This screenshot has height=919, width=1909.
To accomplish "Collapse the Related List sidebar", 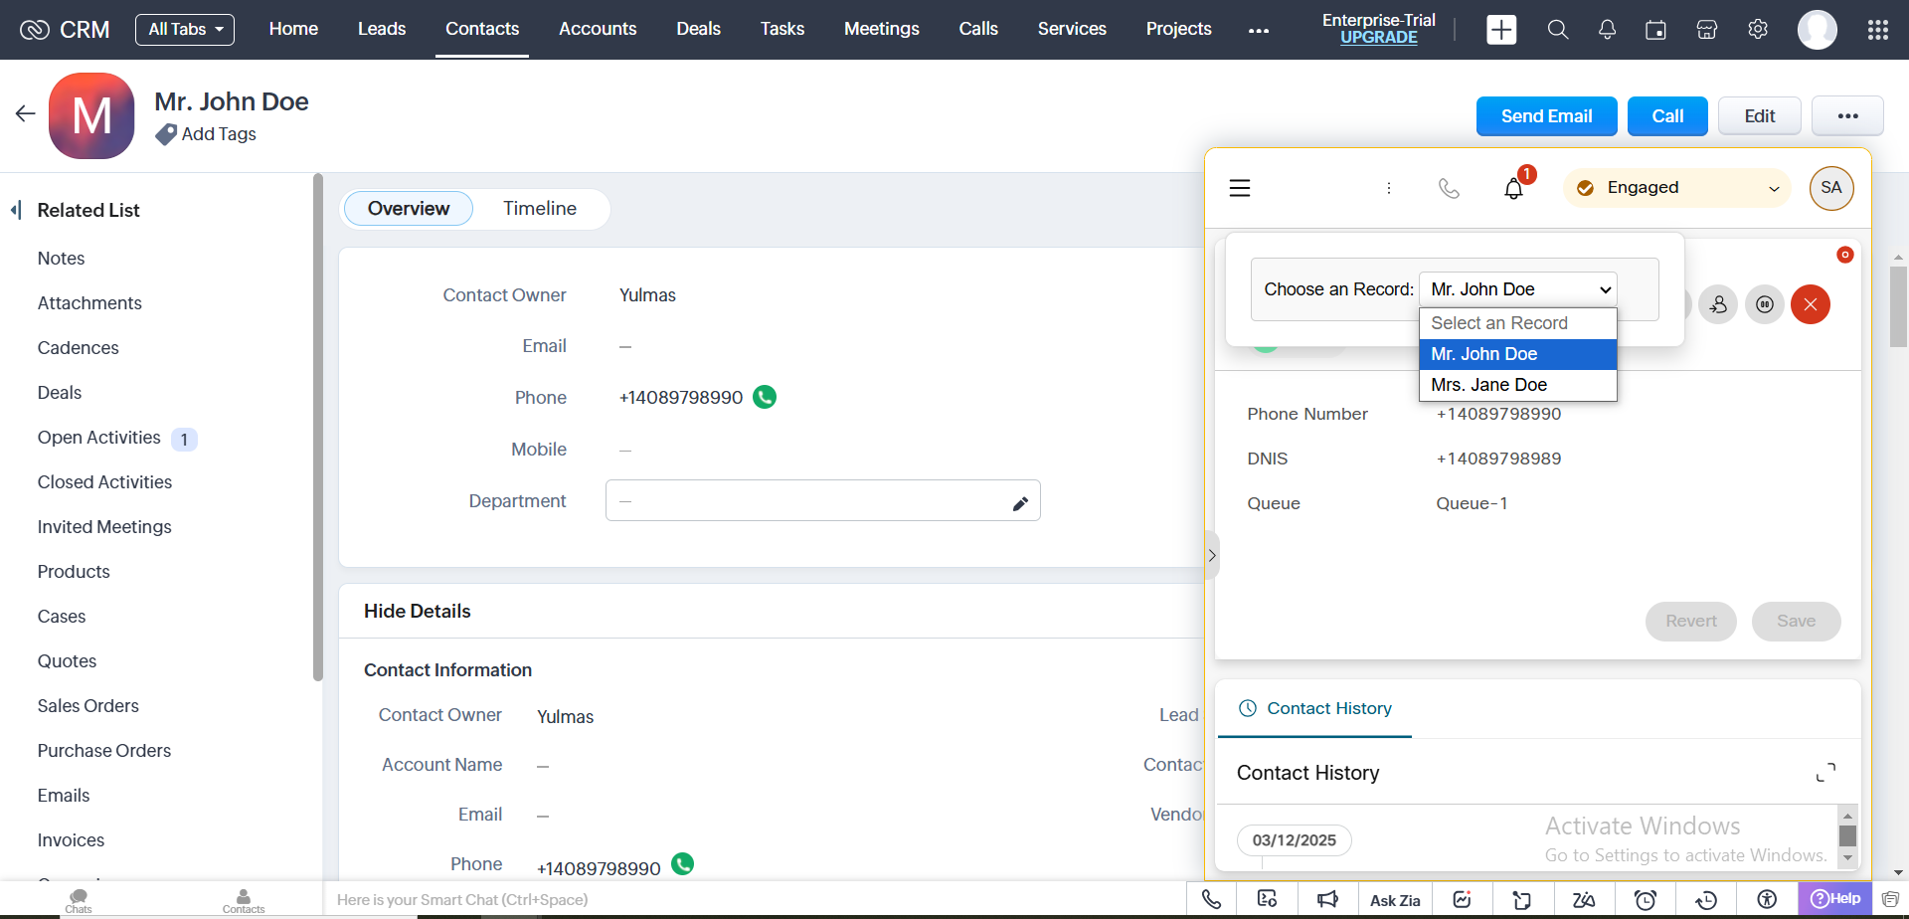I will click(x=16, y=210).
